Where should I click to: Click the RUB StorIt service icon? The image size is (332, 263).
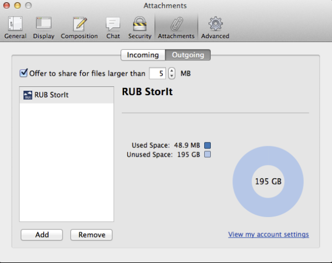point(28,95)
